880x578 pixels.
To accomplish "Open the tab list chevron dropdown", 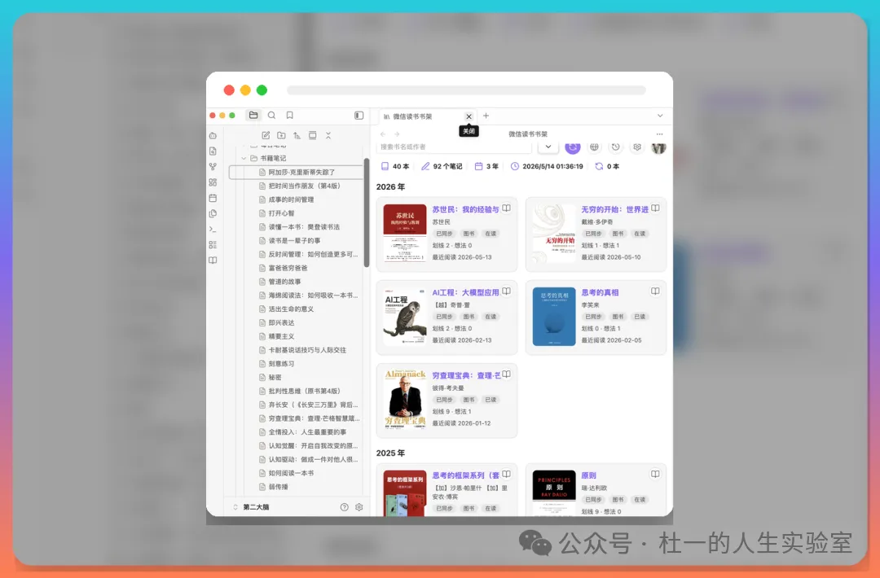I will 660,116.
